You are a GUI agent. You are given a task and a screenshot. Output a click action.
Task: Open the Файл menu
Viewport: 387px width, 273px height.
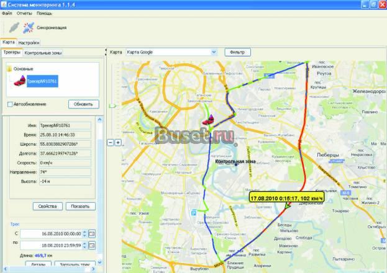(7, 13)
